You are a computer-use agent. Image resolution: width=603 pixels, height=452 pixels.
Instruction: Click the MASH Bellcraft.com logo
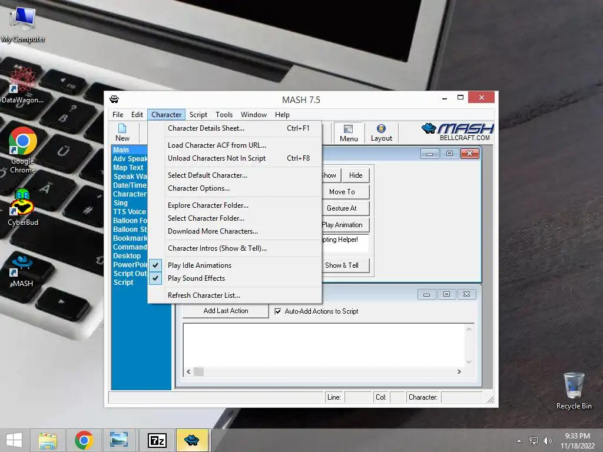click(x=457, y=132)
